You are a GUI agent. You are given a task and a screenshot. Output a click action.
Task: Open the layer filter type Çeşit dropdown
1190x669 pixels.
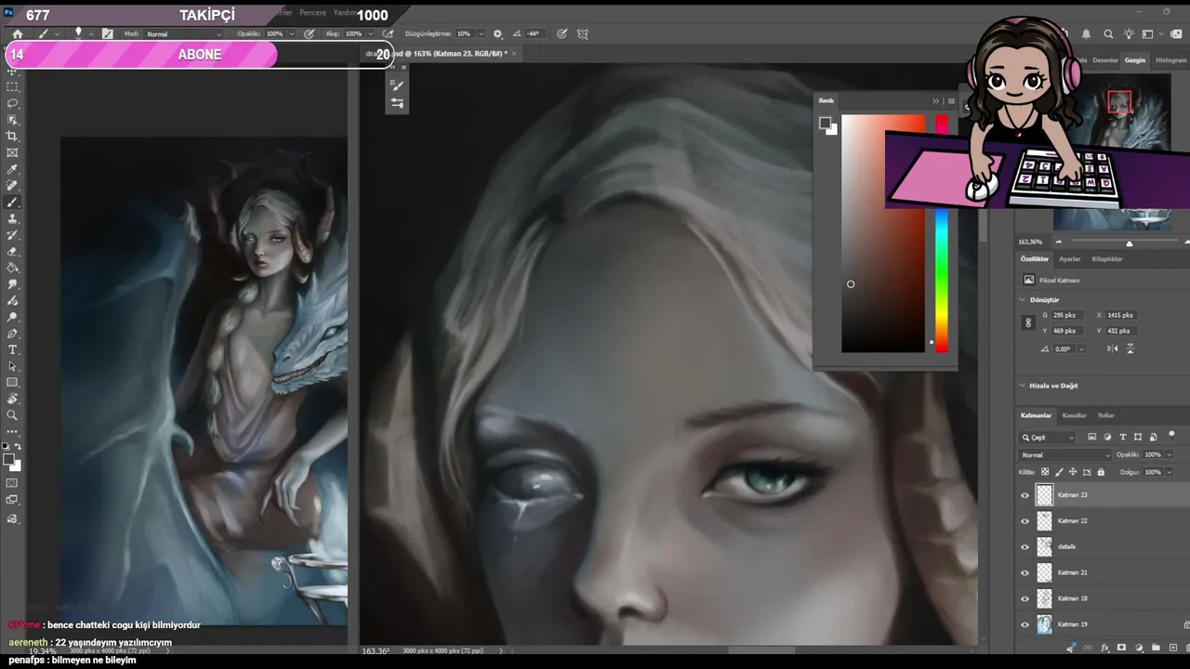(x=1048, y=438)
